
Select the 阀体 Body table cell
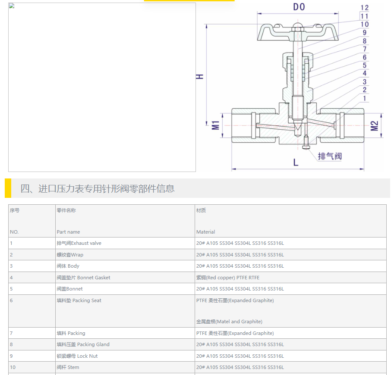68,266
